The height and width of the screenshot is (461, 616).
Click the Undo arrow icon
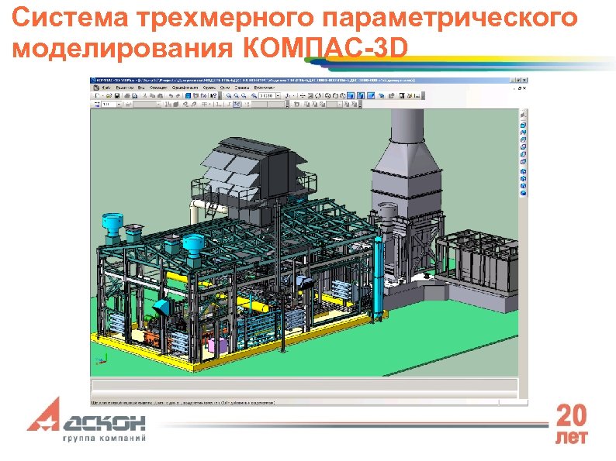171,96
